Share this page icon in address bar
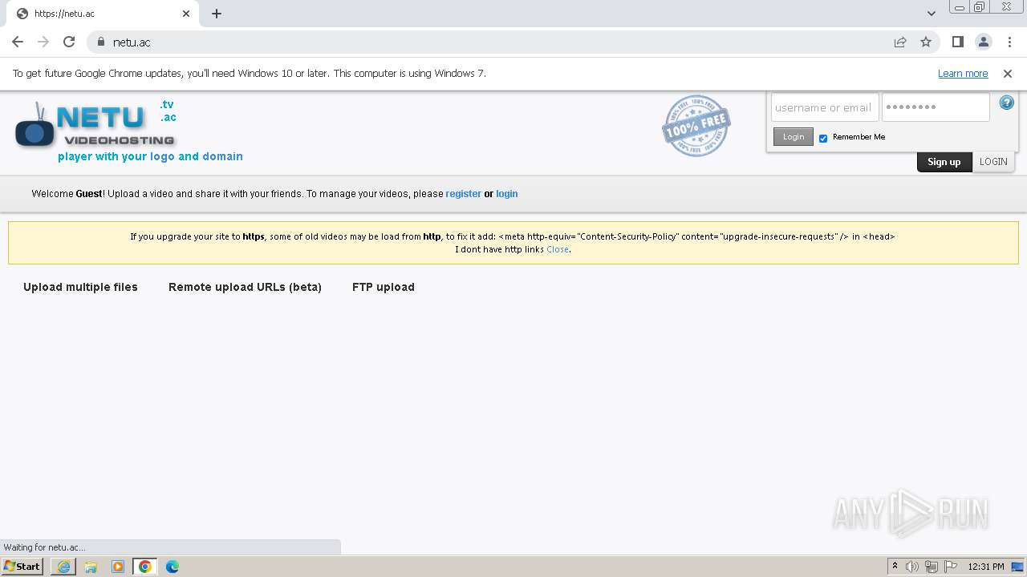This screenshot has width=1027, height=577. [900, 42]
